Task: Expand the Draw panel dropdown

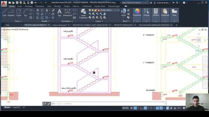Action: [x=18, y=21]
